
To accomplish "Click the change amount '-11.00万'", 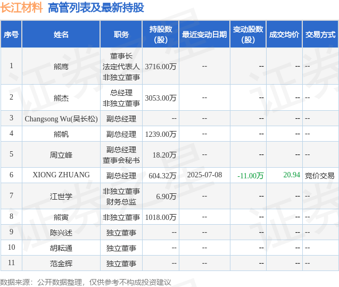I will (x=250, y=176).
